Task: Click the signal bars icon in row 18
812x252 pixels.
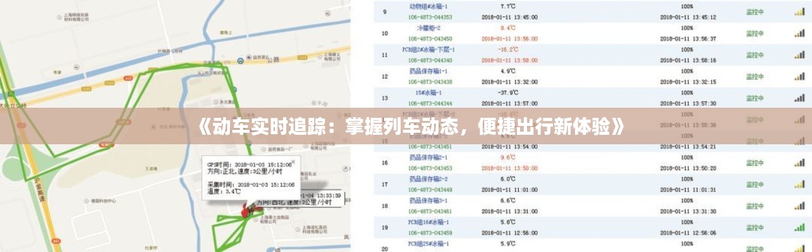Action: [x=799, y=205]
